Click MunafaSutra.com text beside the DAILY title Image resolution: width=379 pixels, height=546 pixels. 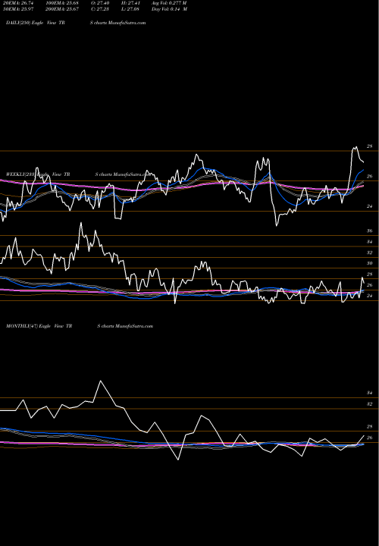coord(127,23)
